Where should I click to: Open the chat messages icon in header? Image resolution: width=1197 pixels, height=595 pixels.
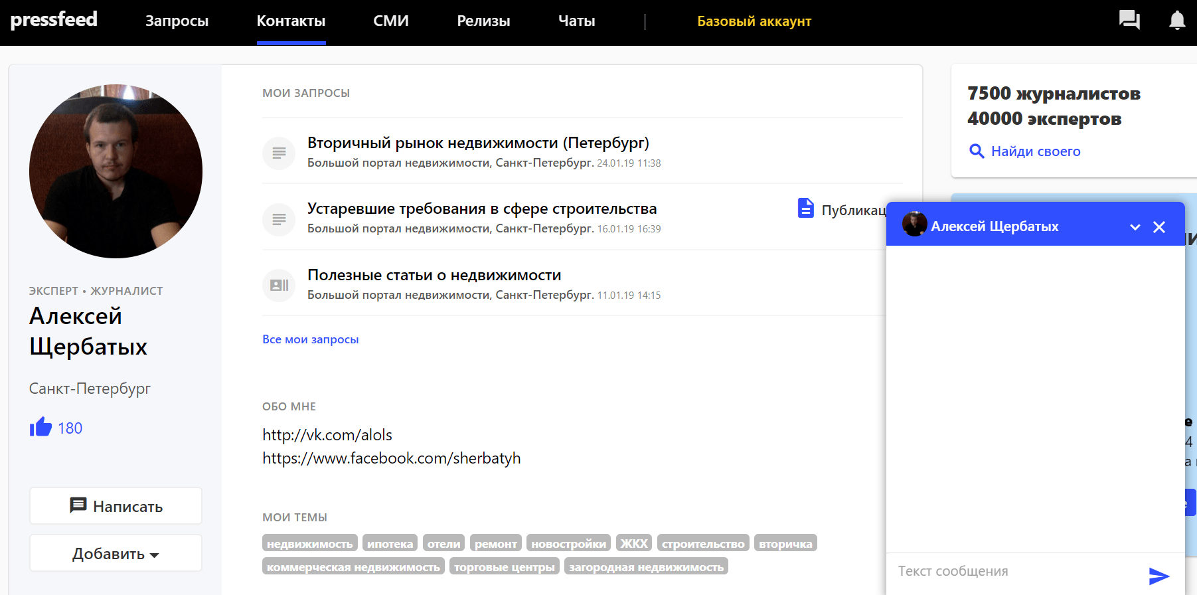[1129, 20]
